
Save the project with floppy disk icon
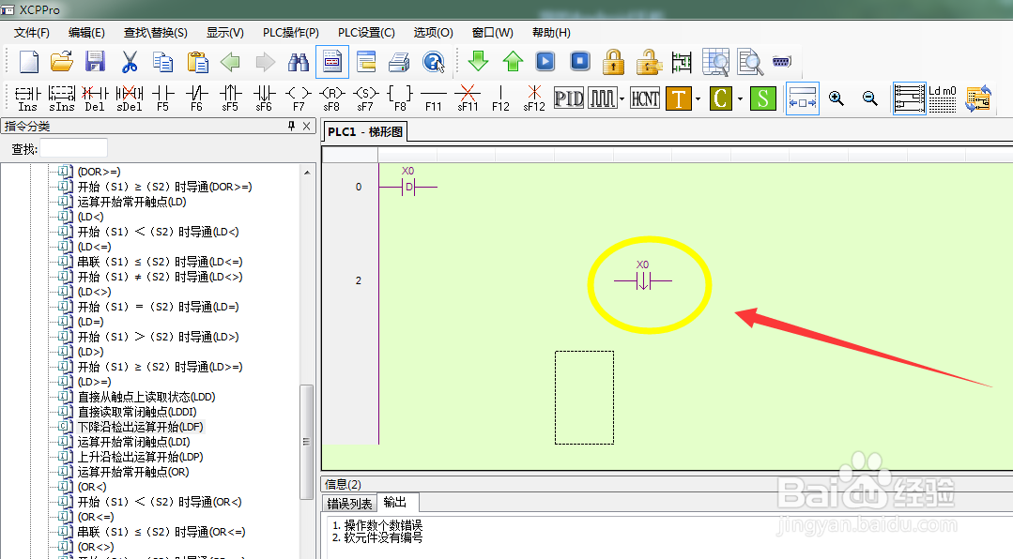(x=95, y=62)
